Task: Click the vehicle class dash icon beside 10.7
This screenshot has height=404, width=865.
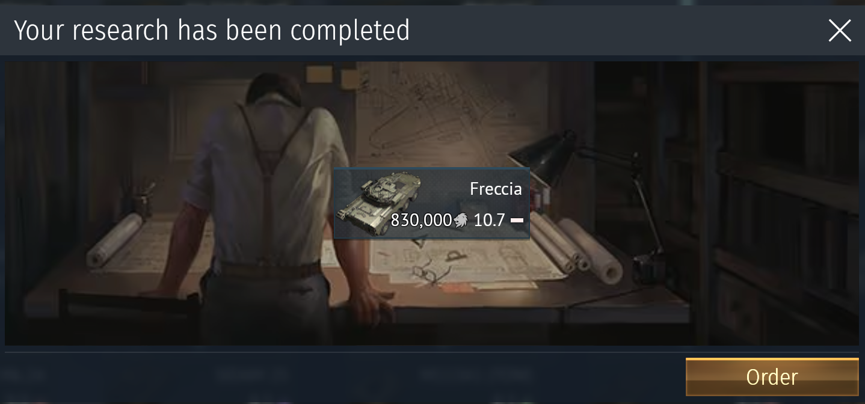Action: [x=517, y=221]
